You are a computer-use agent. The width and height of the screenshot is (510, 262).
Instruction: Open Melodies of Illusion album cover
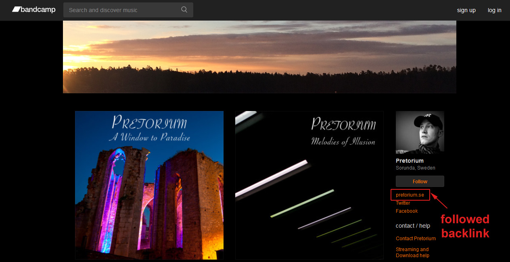[x=309, y=185]
